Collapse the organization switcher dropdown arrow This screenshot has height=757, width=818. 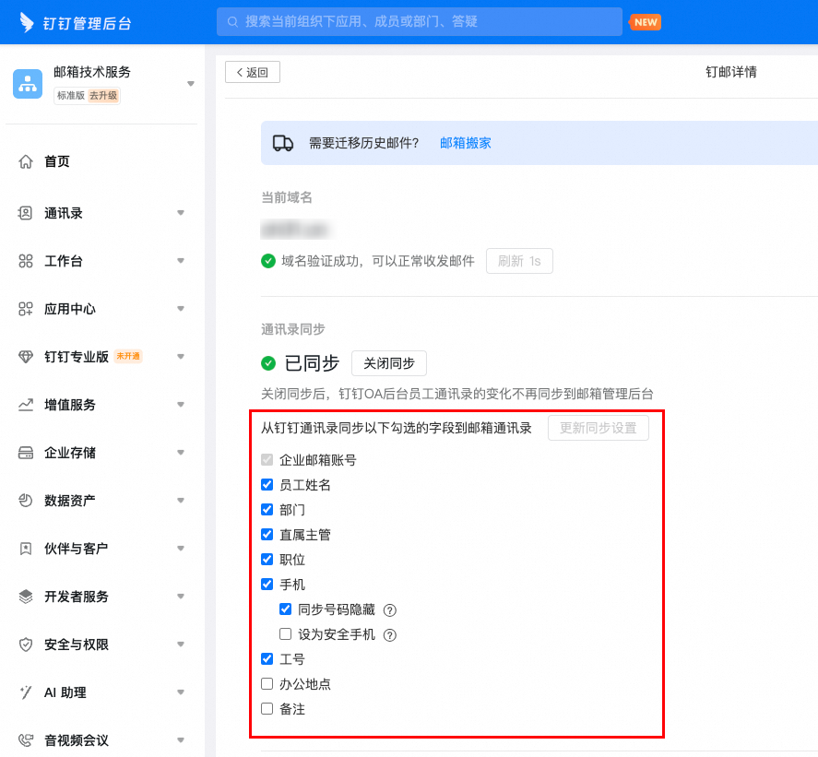191,83
